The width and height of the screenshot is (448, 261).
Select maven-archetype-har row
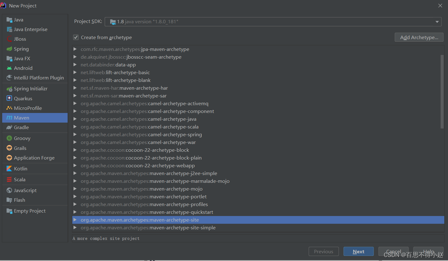[258, 88]
